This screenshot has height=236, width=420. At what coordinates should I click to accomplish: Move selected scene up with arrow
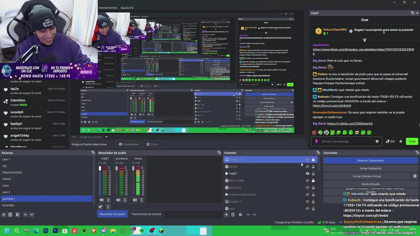tap(25, 215)
